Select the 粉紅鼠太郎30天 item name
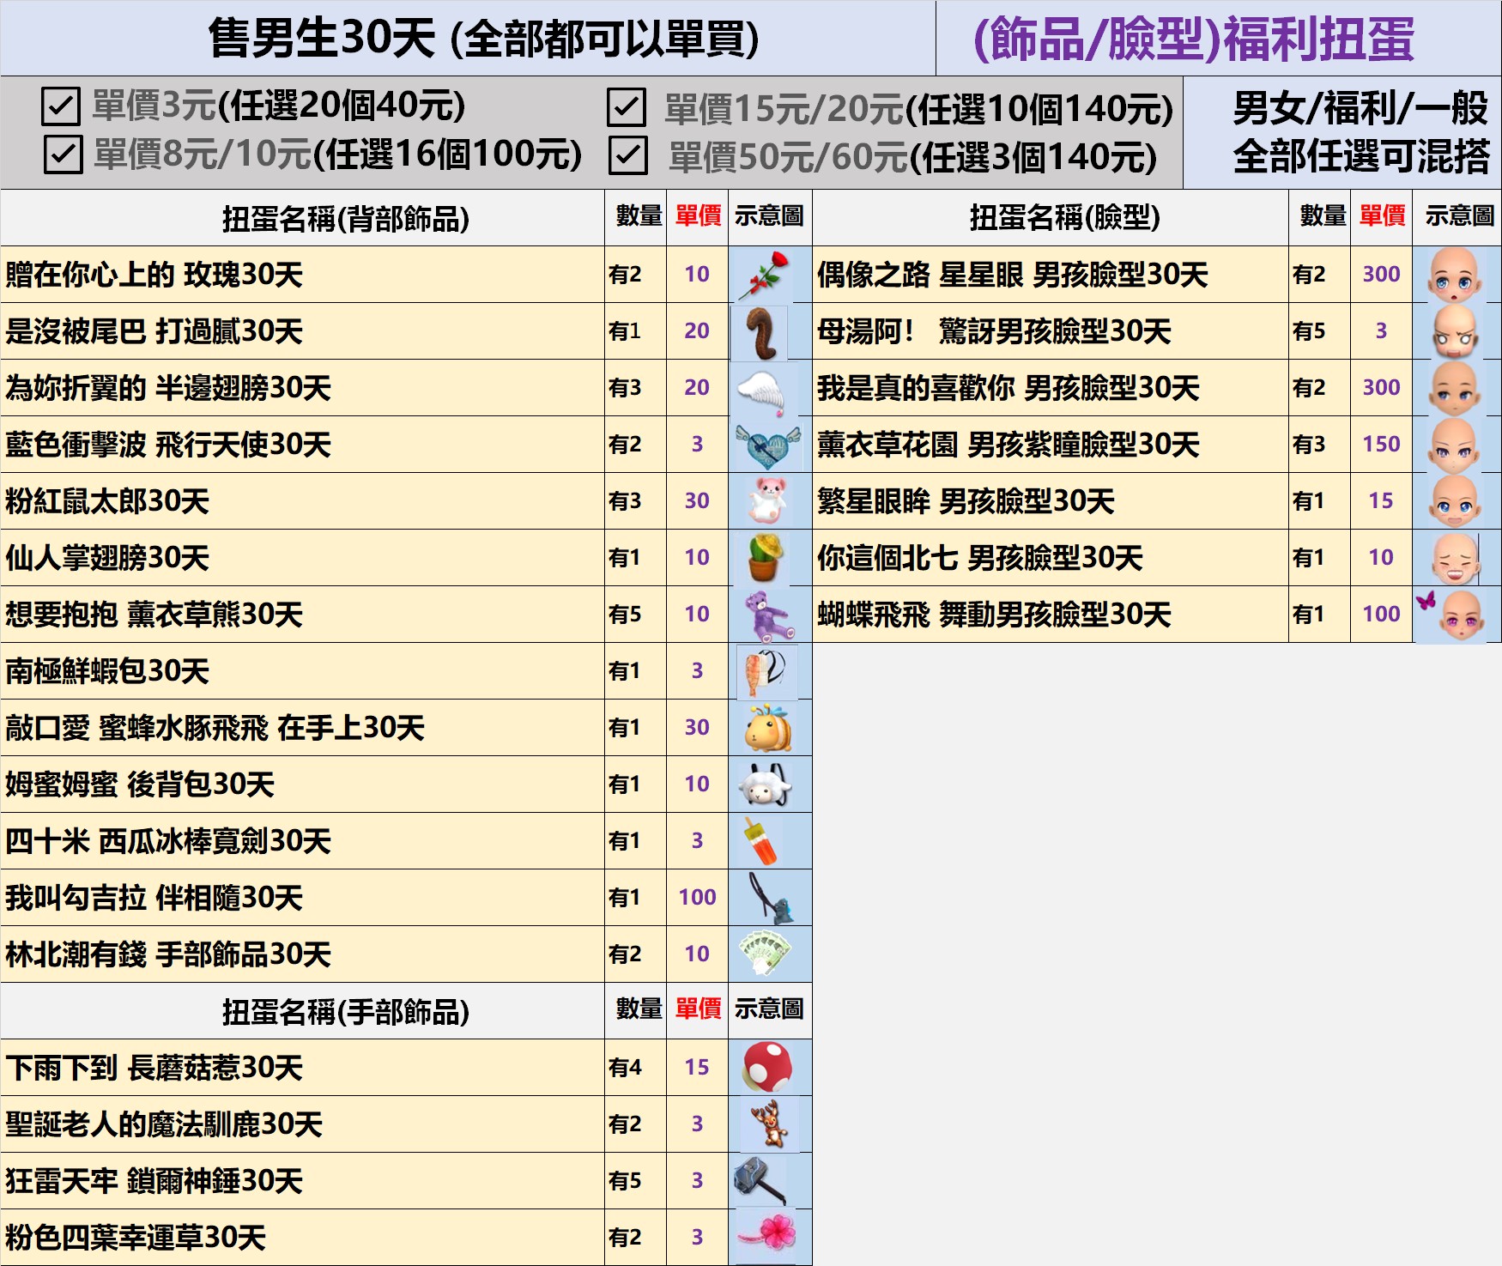Screen dimensions: 1502x1266 pos(108,501)
